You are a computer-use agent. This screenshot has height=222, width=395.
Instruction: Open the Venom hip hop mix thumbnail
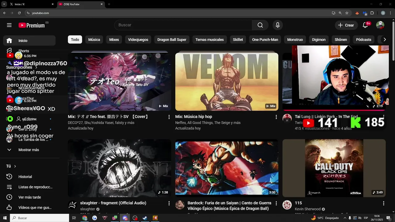(x=227, y=82)
